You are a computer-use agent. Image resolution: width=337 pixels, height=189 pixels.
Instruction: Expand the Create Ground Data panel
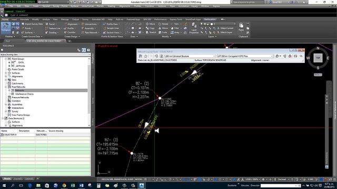pyautogui.click(x=32, y=37)
